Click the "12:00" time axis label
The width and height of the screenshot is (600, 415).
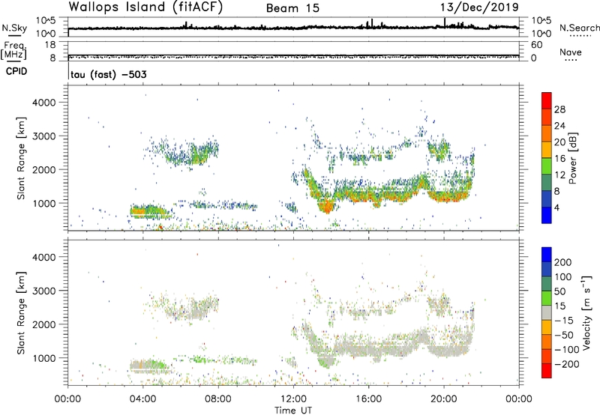click(x=293, y=399)
